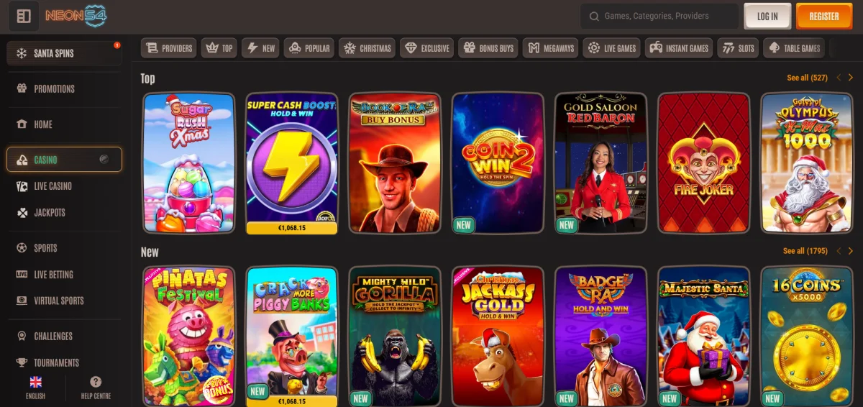863x407 pixels.
Task: Open the Neon54 logo homepage
Action: pos(76,16)
